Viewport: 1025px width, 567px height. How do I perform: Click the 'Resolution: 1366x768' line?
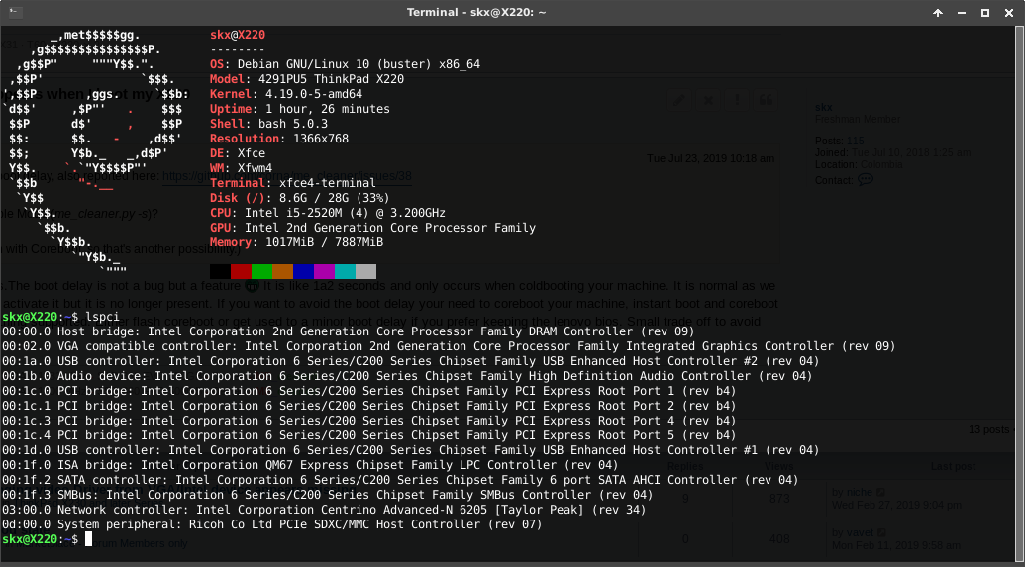pos(279,139)
